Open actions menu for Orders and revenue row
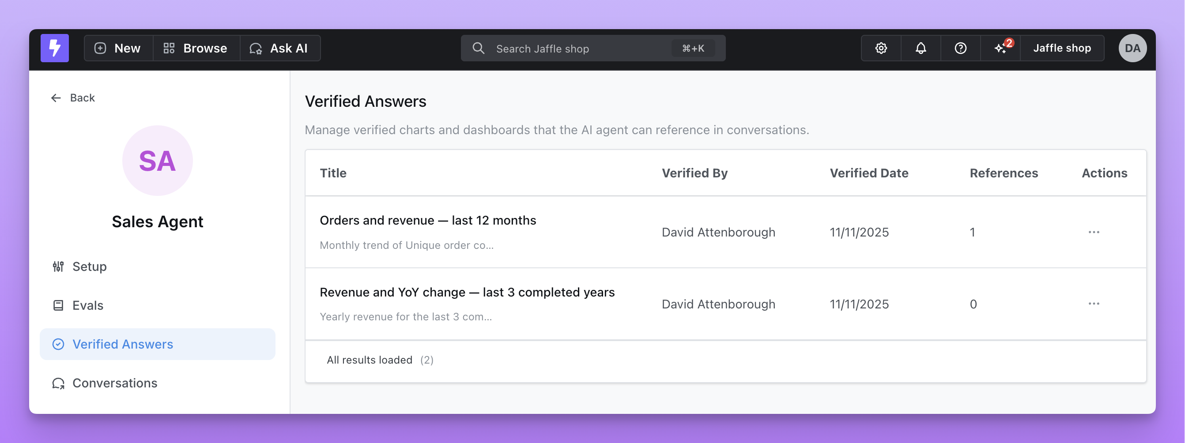Viewport: 1185px width, 443px height. tap(1094, 232)
